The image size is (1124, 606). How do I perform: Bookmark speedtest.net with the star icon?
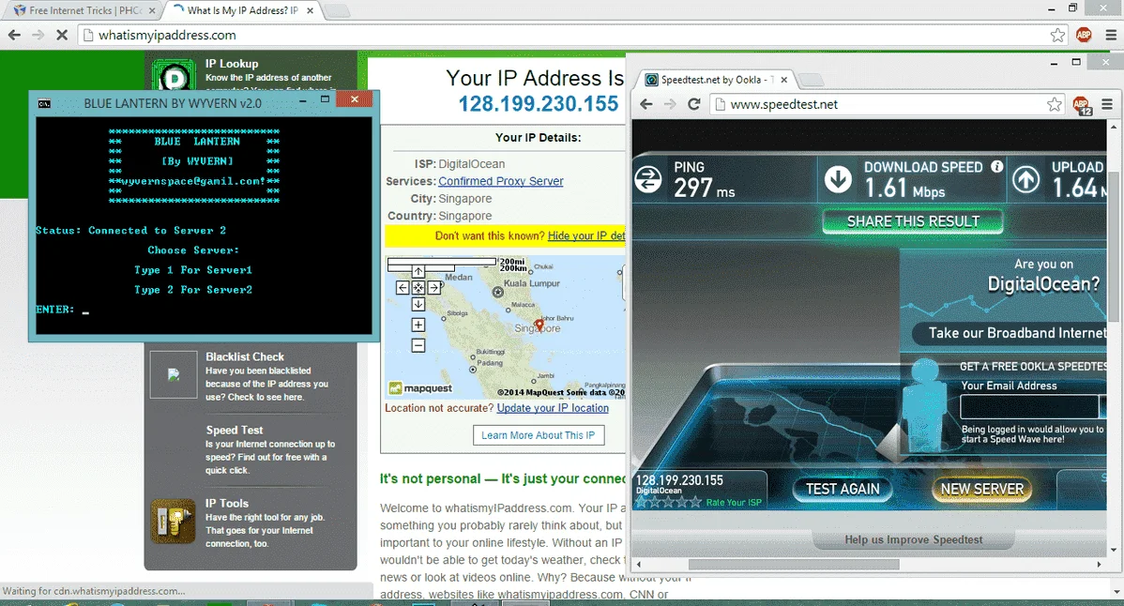point(1054,104)
